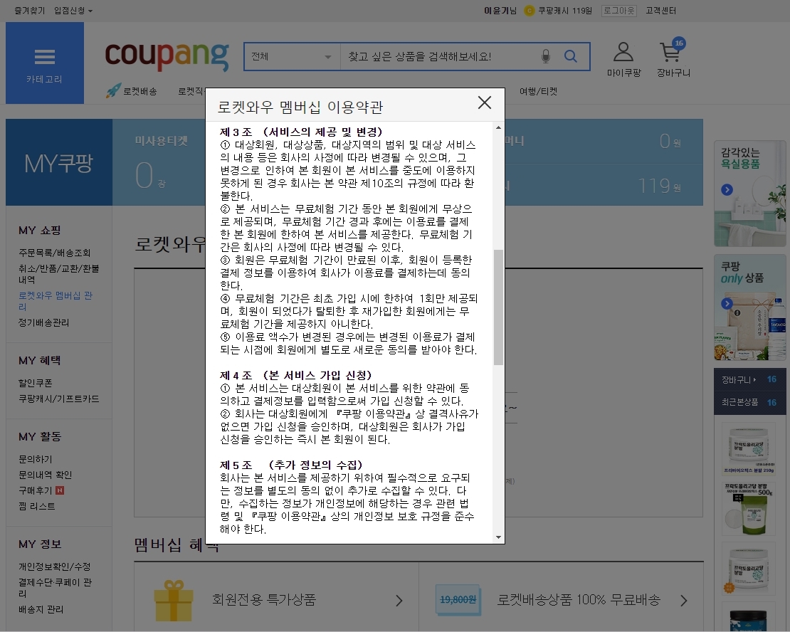790x632 pixels.
Task: Open 배송지 관리 link
Action: 41,609
